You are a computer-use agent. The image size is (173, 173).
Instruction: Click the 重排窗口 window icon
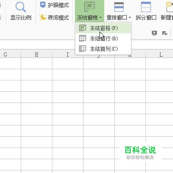(x=119, y=7)
